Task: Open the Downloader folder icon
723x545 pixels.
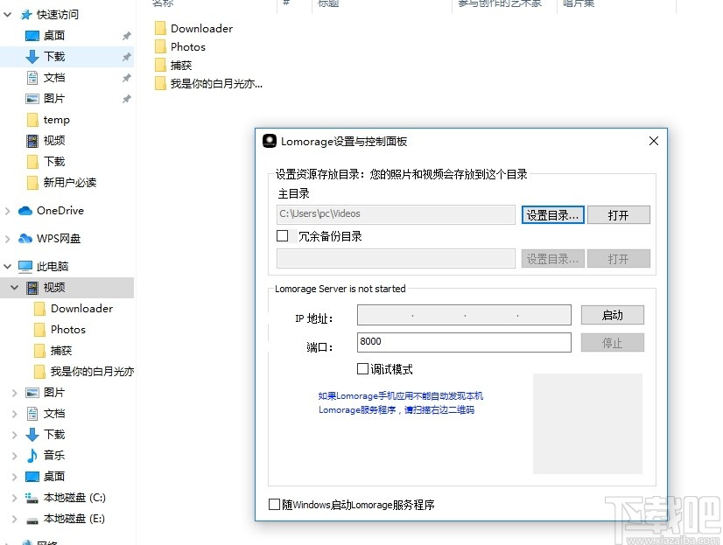Action: point(161,28)
